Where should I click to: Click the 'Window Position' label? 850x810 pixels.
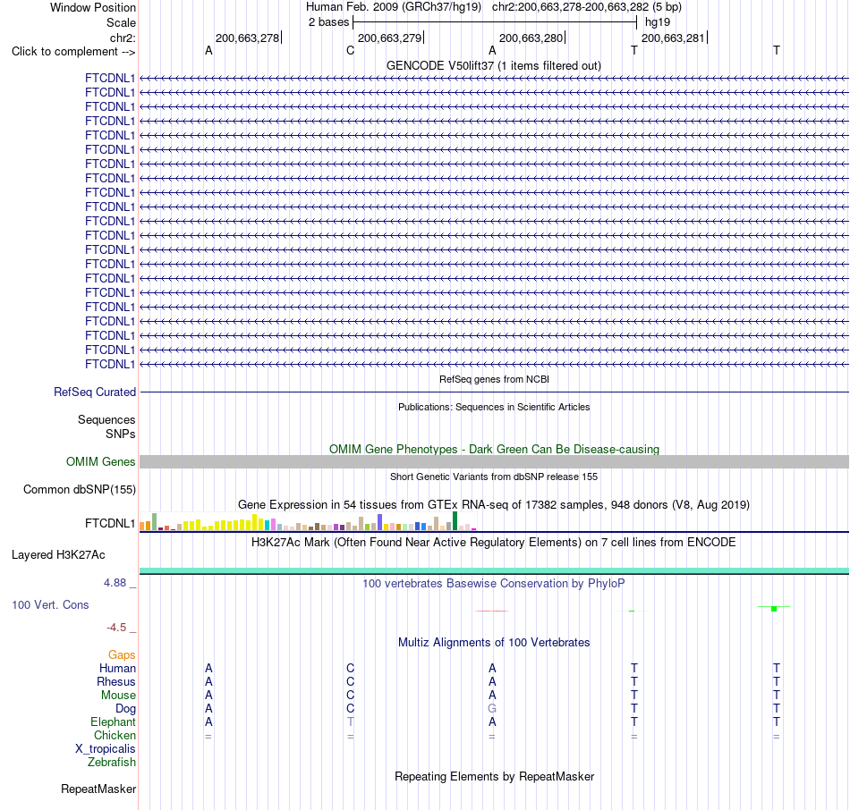93,7
